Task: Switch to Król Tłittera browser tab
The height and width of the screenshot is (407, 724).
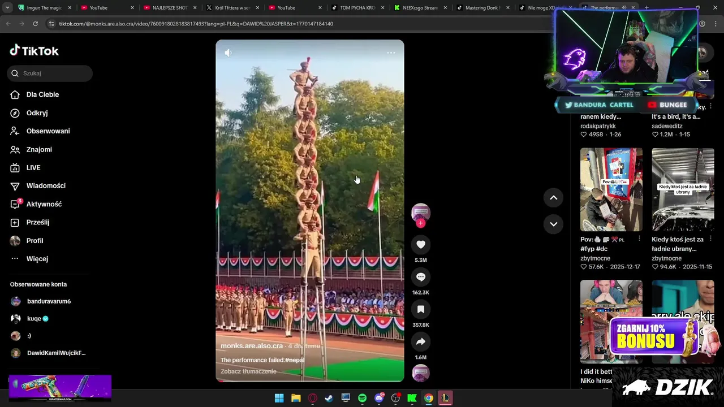Action: click(232, 8)
